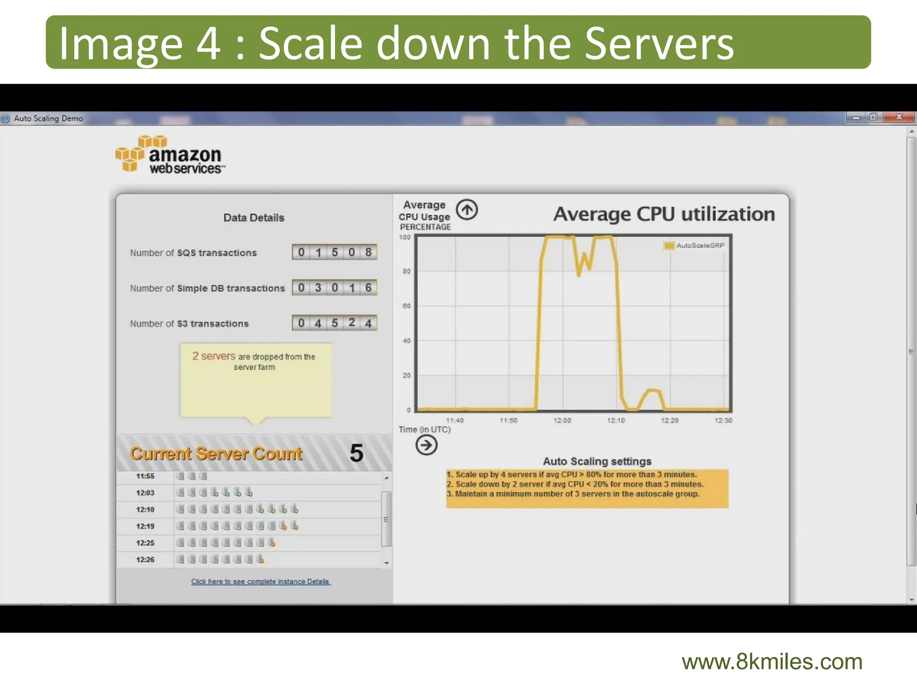
Task: Click the up arrow of the server list scrollbar
Action: pyautogui.click(x=386, y=478)
